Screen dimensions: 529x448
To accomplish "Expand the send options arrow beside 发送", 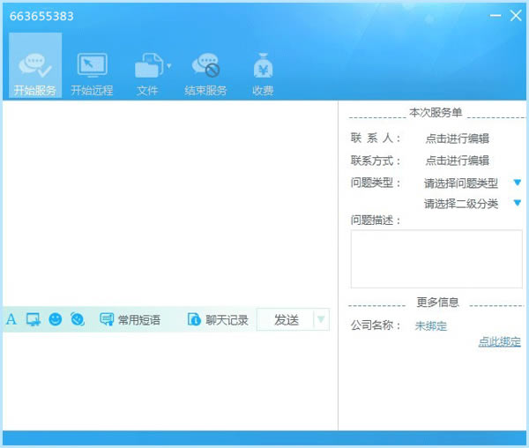I will pyautogui.click(x=321, y=319).
